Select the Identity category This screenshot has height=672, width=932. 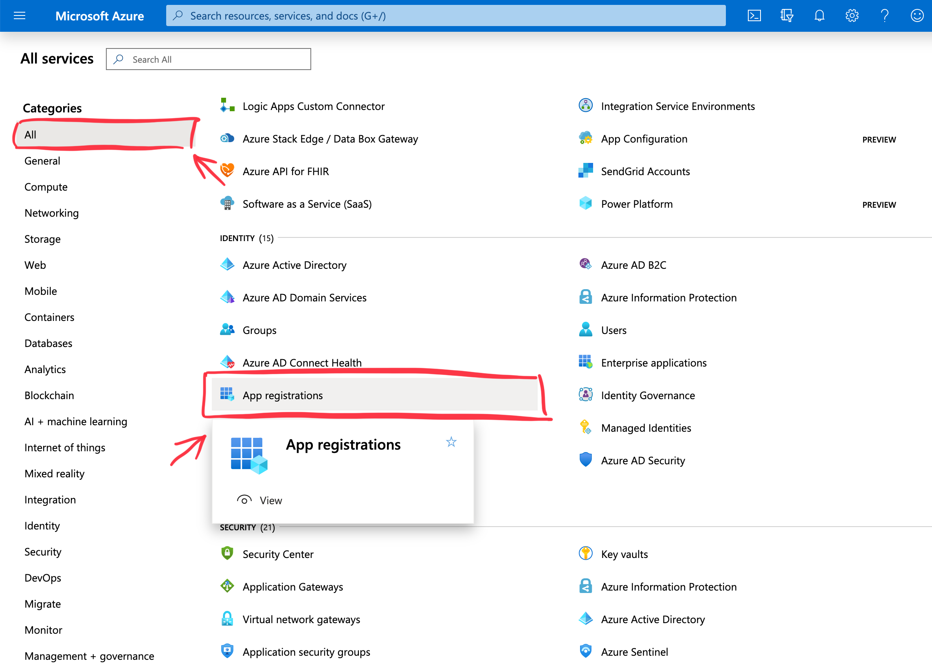[x=42, y=526]
